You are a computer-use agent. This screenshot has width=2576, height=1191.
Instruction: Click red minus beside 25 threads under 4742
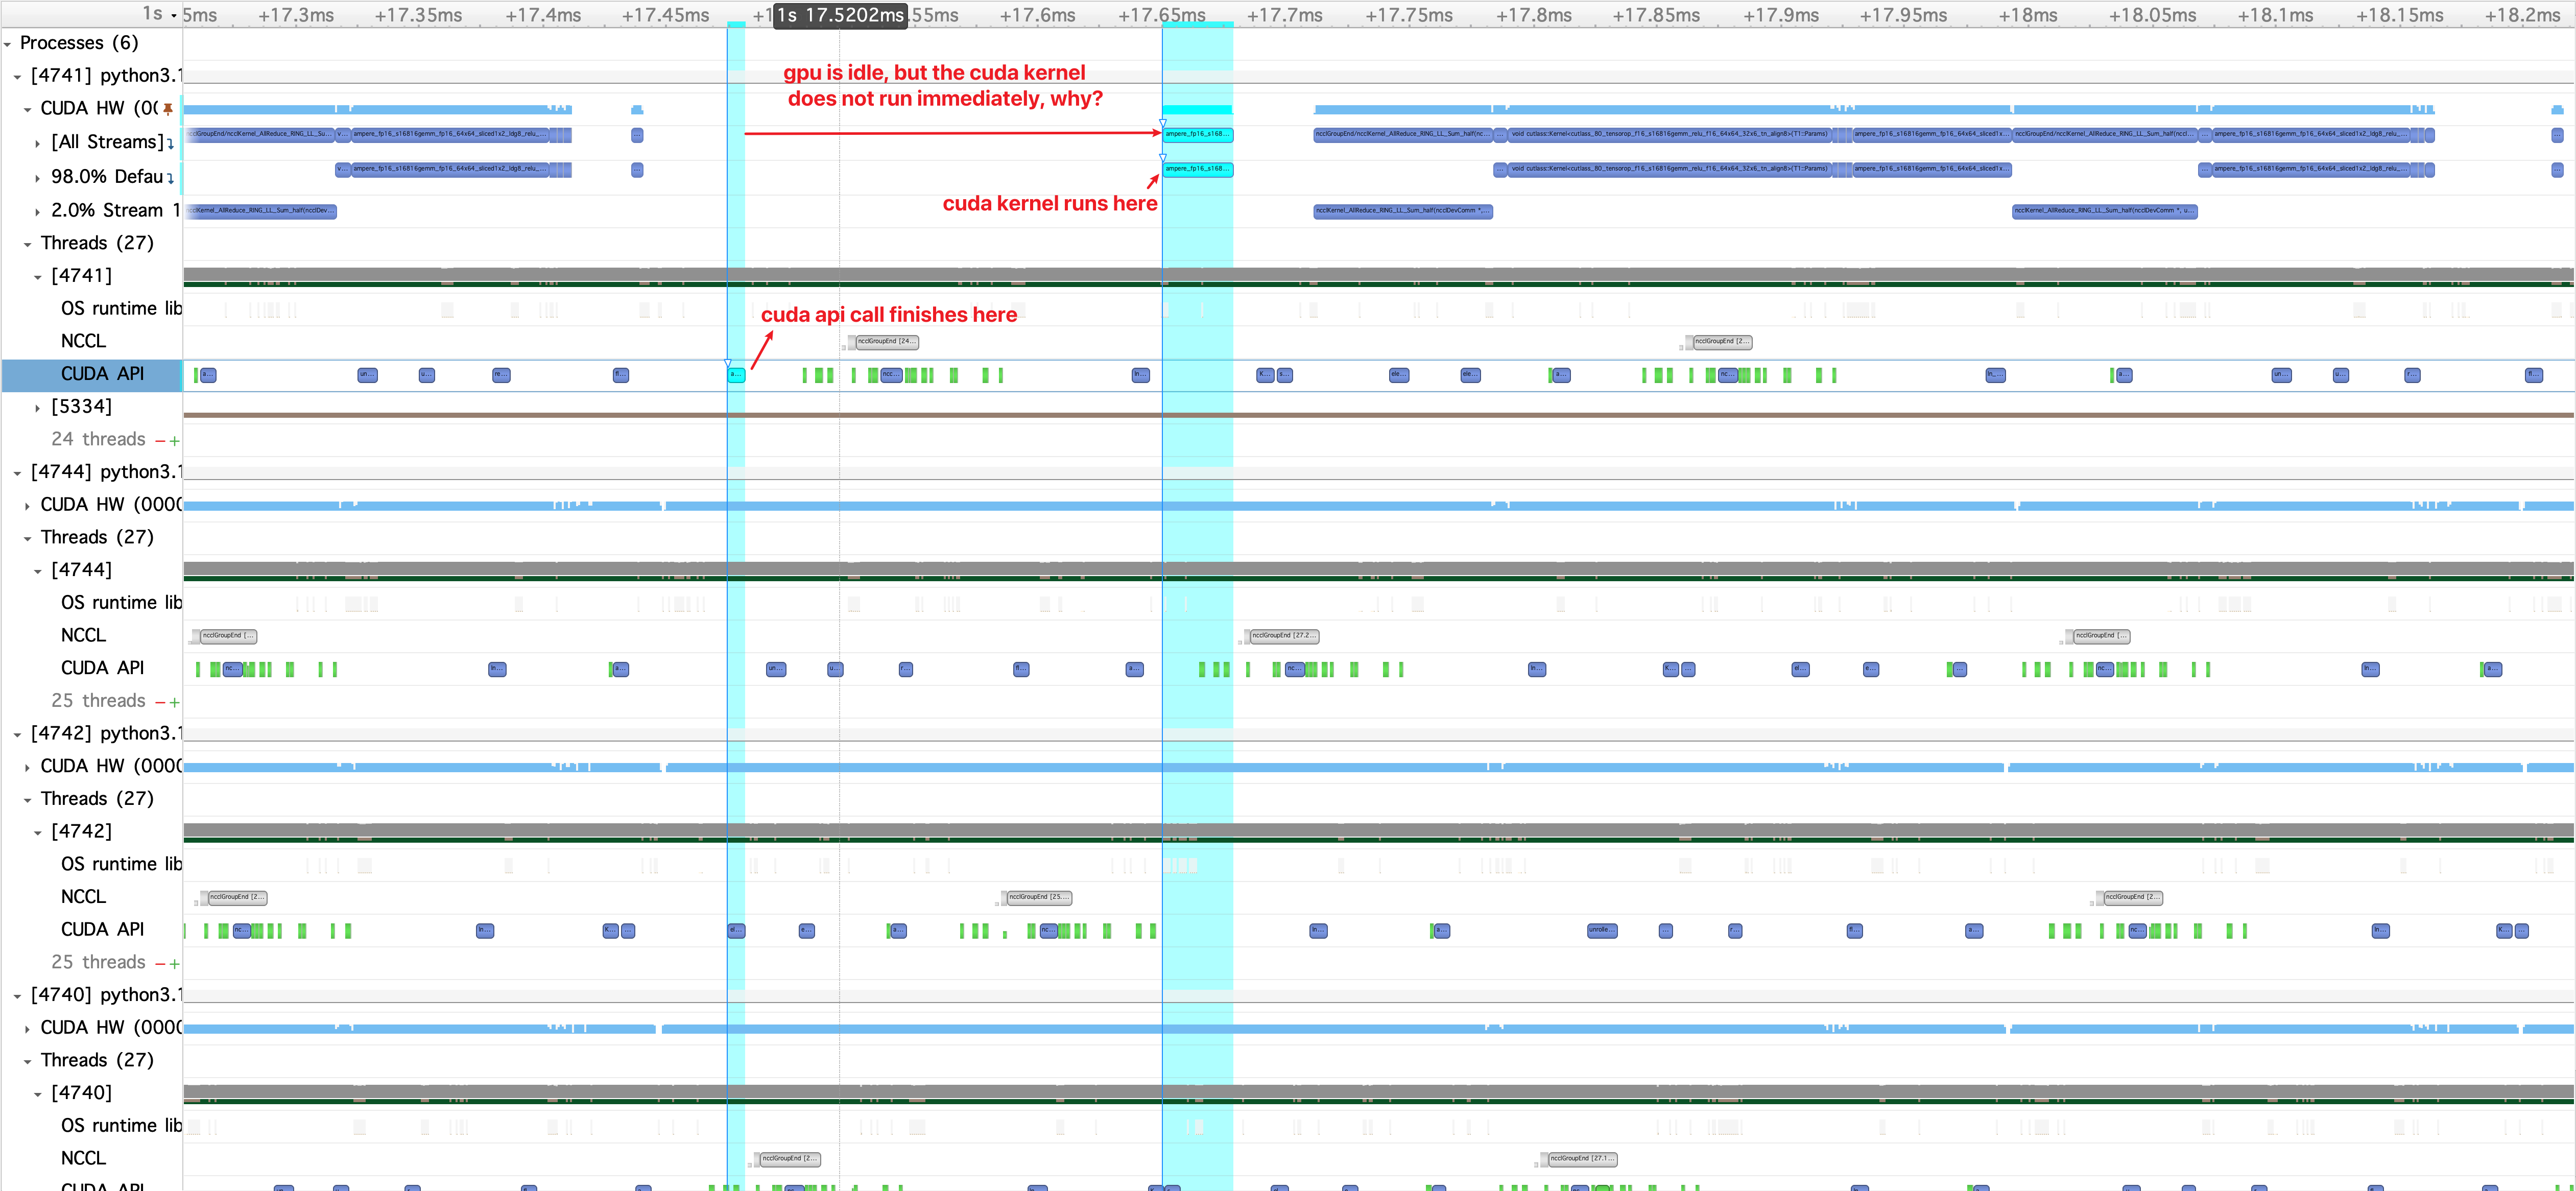(160, 963)
